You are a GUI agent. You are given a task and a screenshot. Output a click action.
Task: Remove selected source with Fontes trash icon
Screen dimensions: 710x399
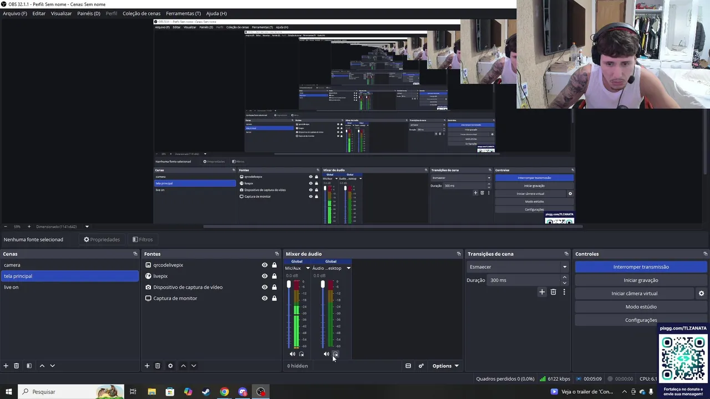click(158, 366)
